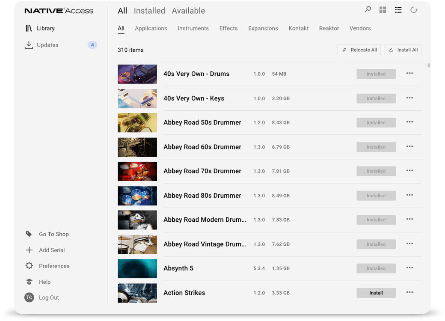The image size is (445, 321).
Task: Open Go To Shop link
Action: pos(53,234)
